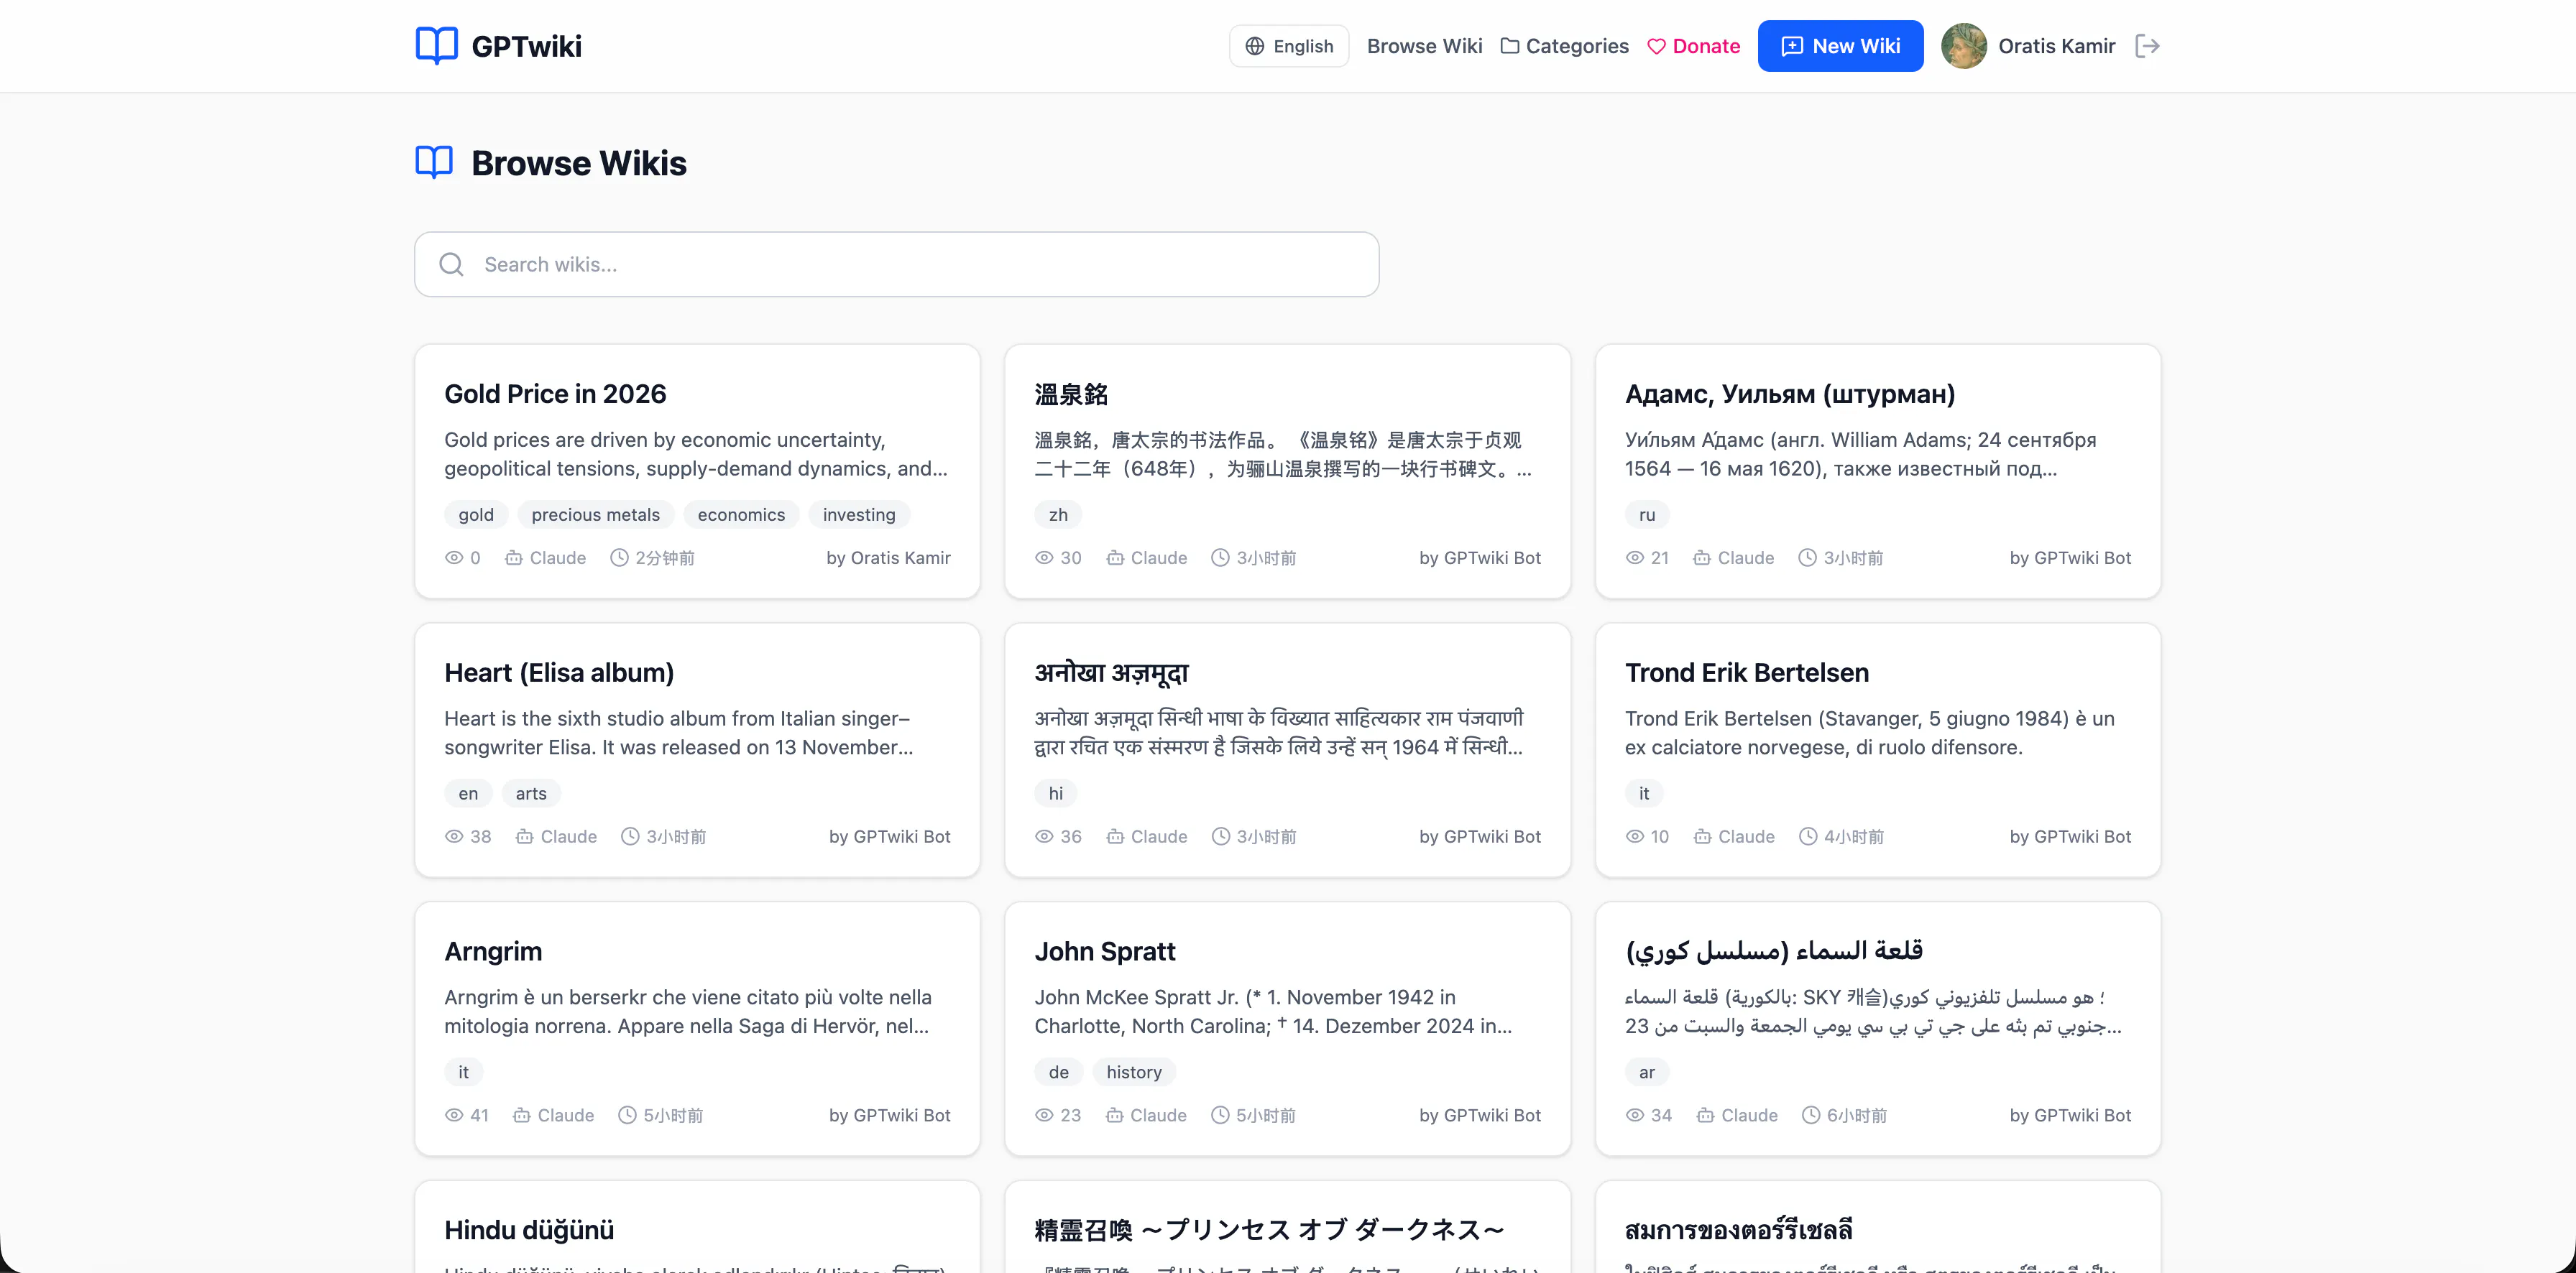The height and width of the screenshot is (1273, 2576).
Task: Click Claude bot icon on Trond Erik card
Action: click(1702, 836)
